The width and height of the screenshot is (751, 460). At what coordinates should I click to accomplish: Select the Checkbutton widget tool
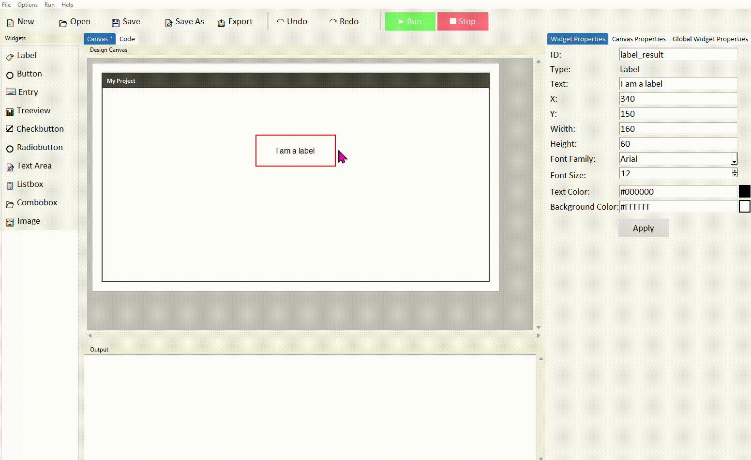40,129
